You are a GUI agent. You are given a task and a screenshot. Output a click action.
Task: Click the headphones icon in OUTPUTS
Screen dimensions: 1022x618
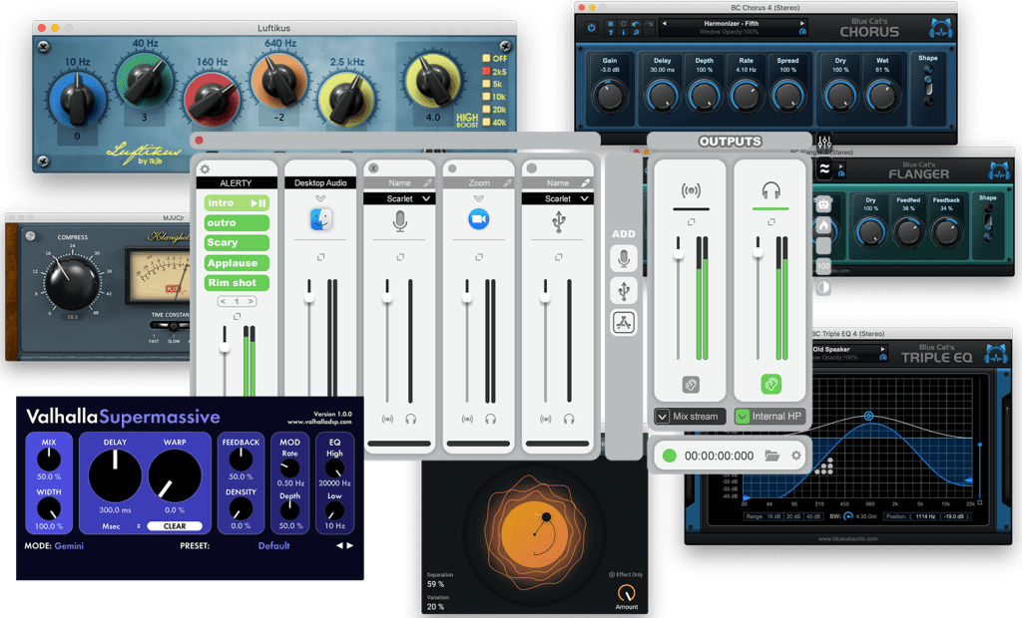[771, 190]
